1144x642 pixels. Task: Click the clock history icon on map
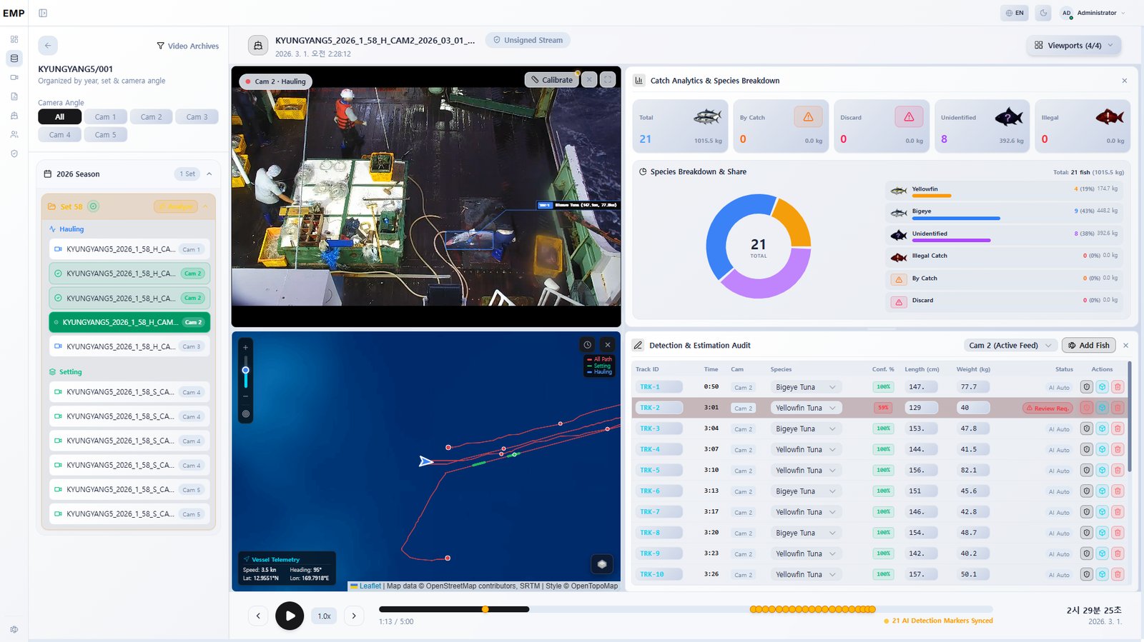click(x=588, y=344)
